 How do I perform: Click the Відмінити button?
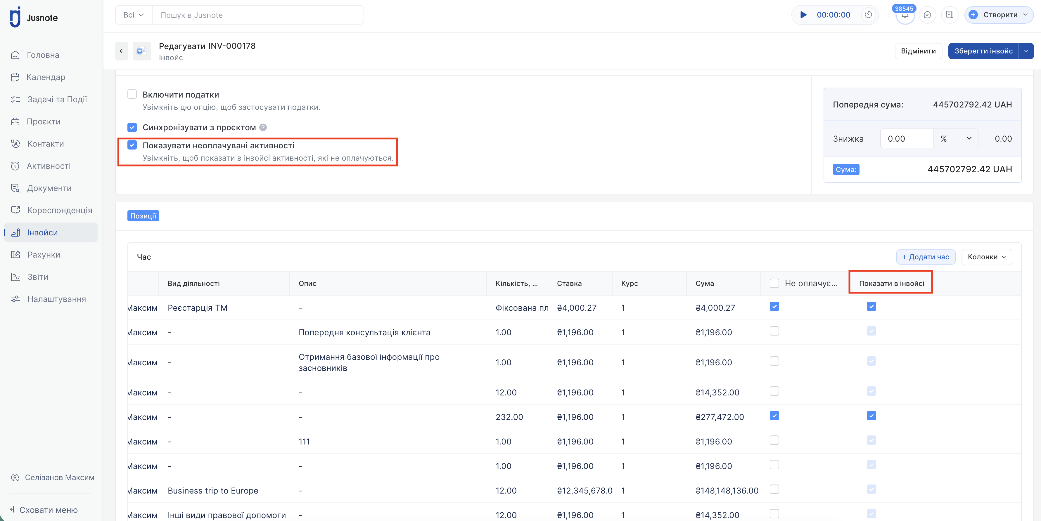click(x=918, y=51)
